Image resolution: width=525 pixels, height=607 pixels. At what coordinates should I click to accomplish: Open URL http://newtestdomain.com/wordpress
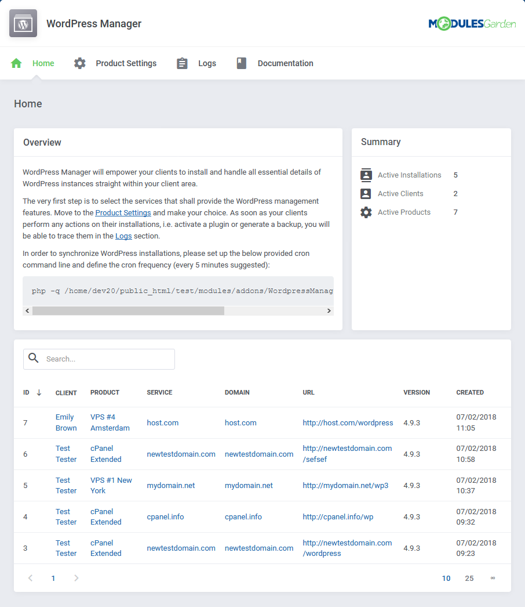[347, 548]
